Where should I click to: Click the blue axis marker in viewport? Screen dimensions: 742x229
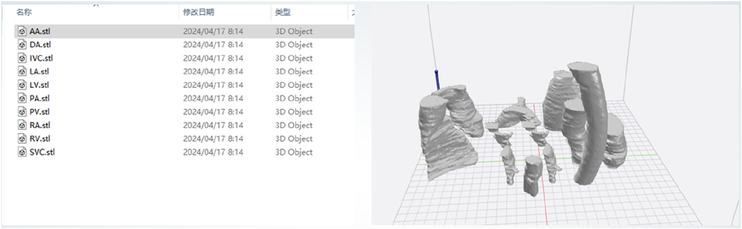437,79
